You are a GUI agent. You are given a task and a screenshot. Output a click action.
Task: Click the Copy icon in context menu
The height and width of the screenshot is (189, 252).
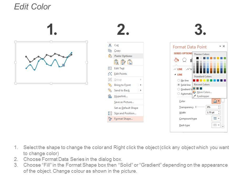coord(110,51)
